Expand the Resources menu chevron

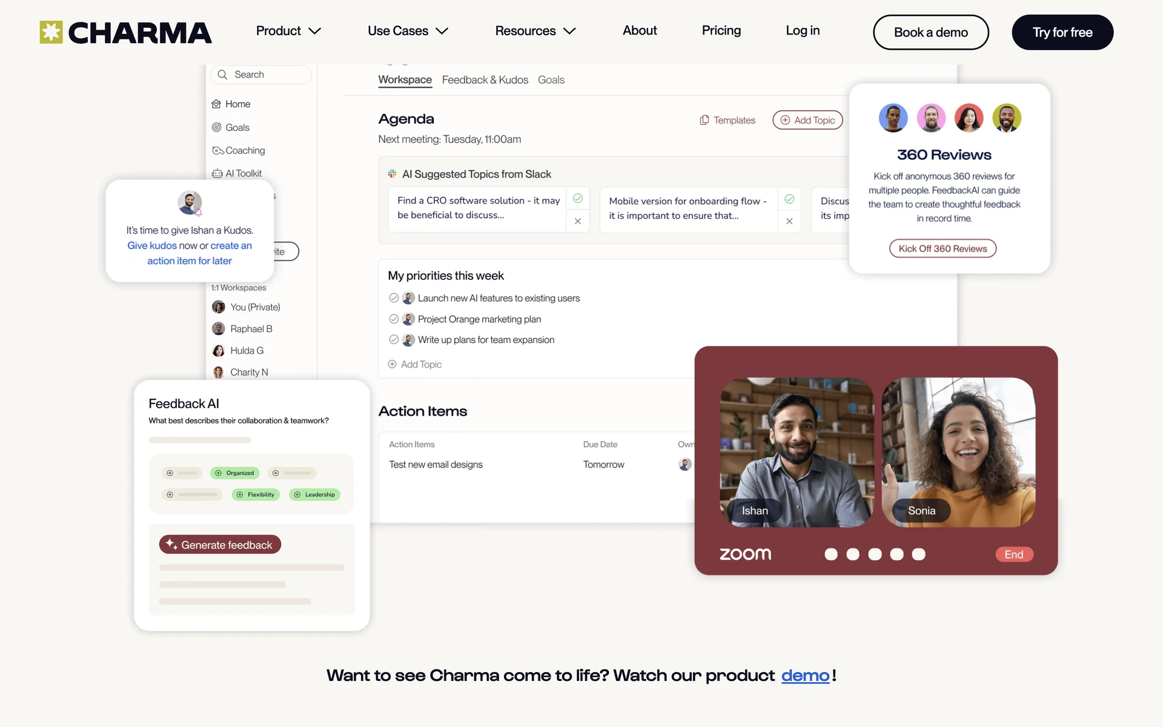tap(569, 31)
